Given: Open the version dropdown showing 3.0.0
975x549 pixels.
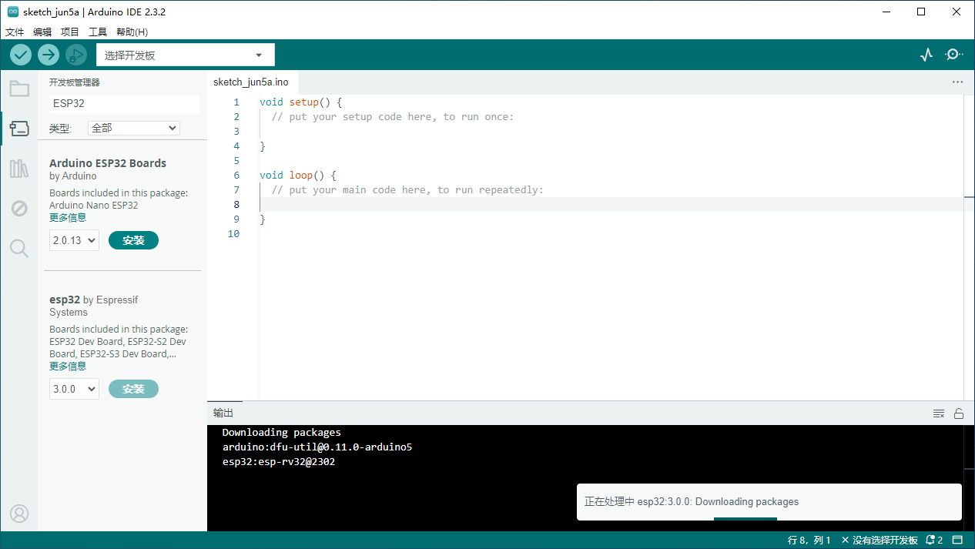Looking at the screenshot, I should pos(75,389).
